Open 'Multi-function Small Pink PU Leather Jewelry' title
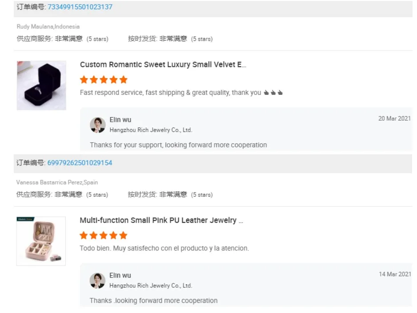The width and height of the screenshot is (417, 313). click(x=161, y=220)
